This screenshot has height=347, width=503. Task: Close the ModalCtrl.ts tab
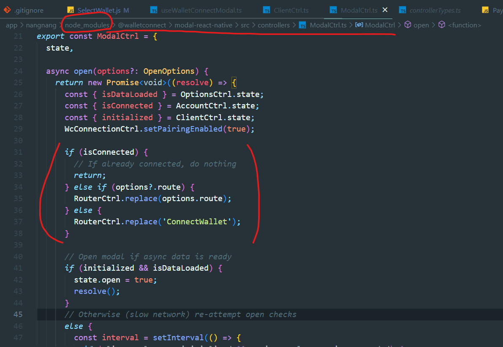click(385, 10)
